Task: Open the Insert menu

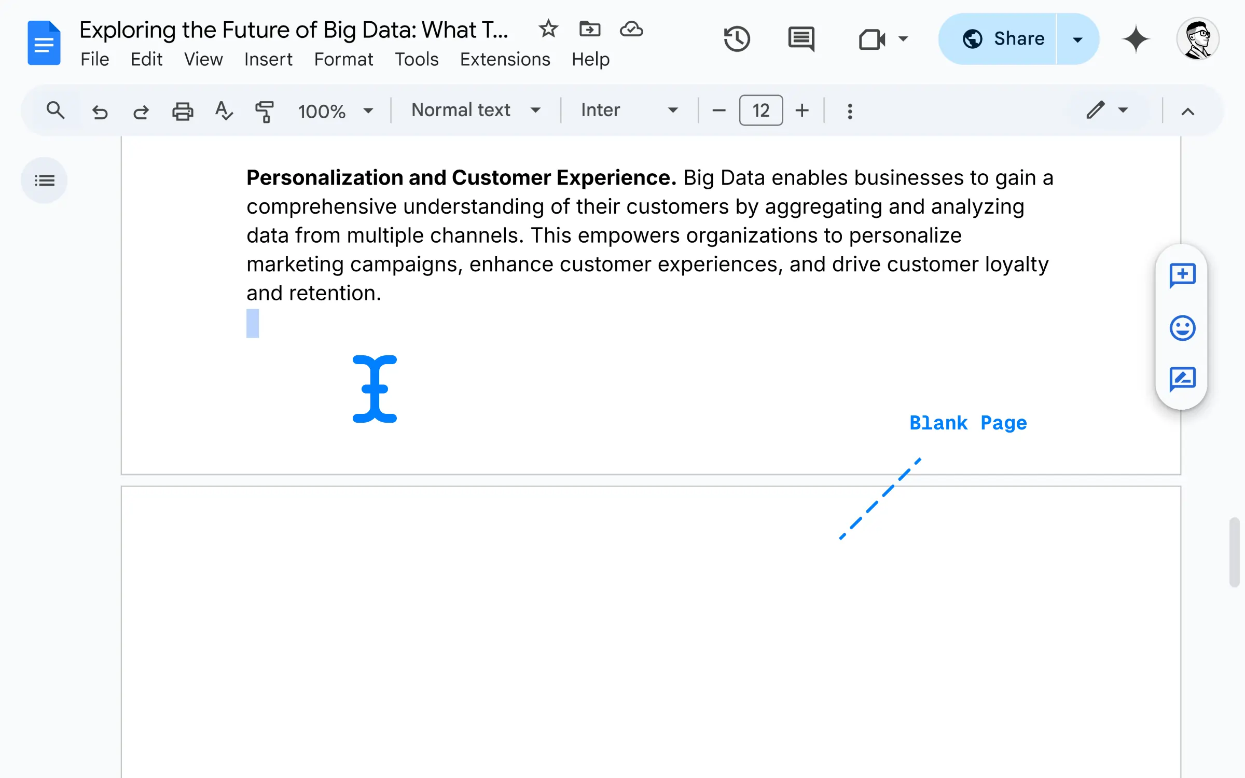Action: tap(268, 59)
